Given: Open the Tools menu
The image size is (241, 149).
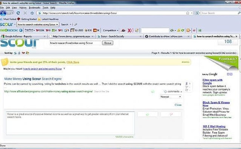Looking at the screenshot, I should (45, 8).
